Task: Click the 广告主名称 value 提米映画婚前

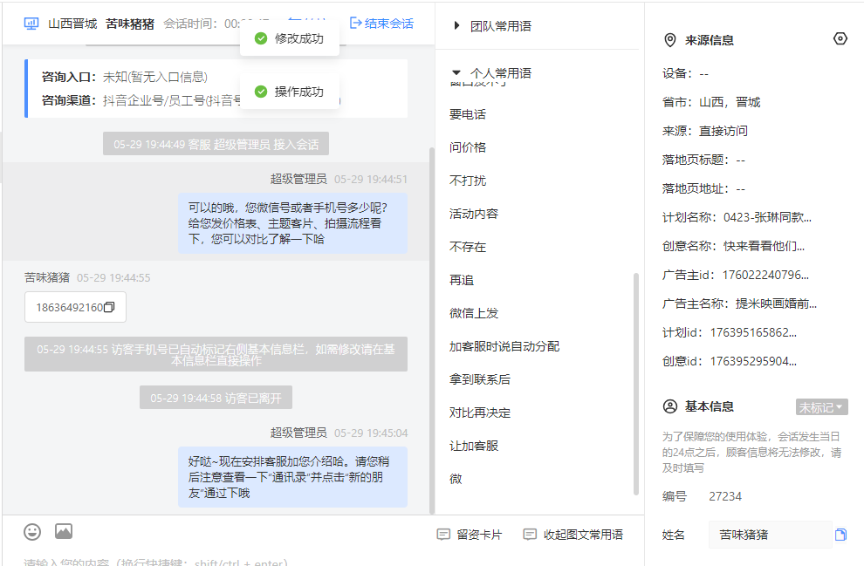Action: pos(776,303)
